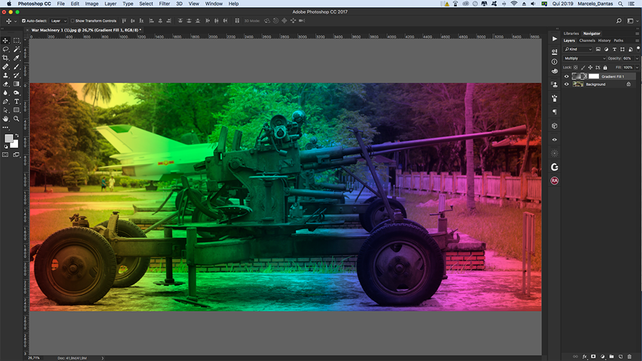
Task: Select the Eraser tool
Action: tap(6, 84)
